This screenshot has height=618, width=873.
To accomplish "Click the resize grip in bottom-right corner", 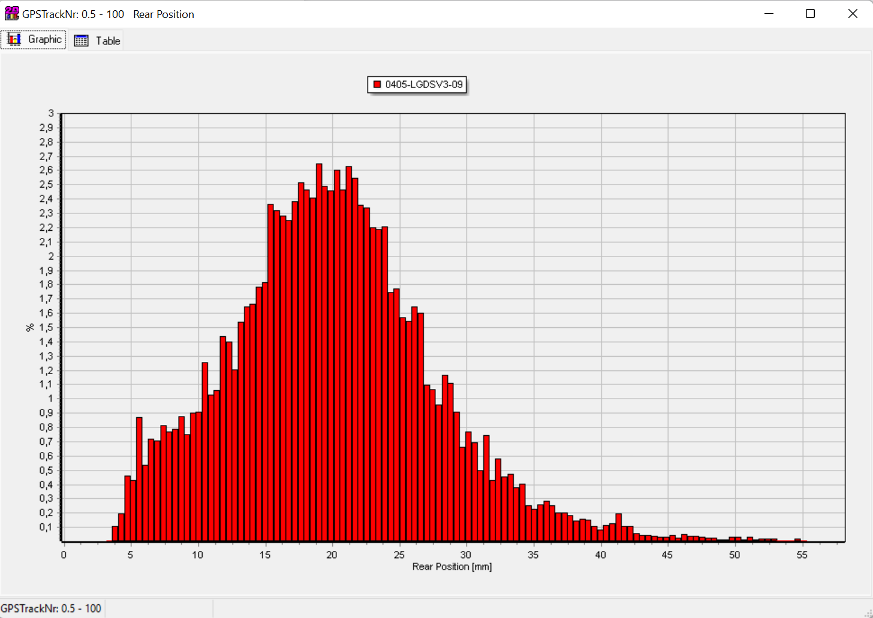I will [x=867, y=612].
